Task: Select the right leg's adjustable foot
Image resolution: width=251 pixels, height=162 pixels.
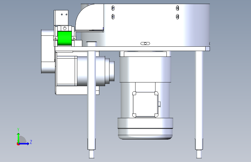Action: coord(199,154)
